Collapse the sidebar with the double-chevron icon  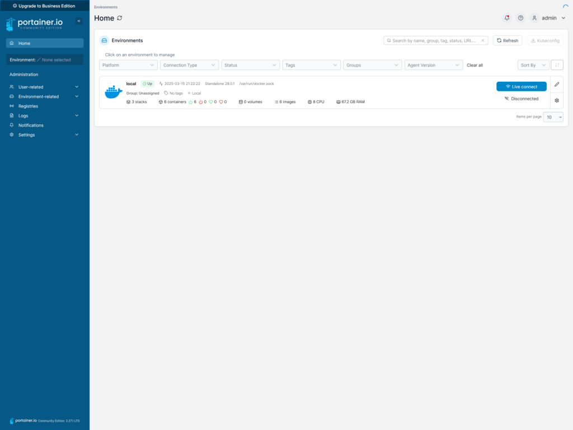click(x=79, y=21)
